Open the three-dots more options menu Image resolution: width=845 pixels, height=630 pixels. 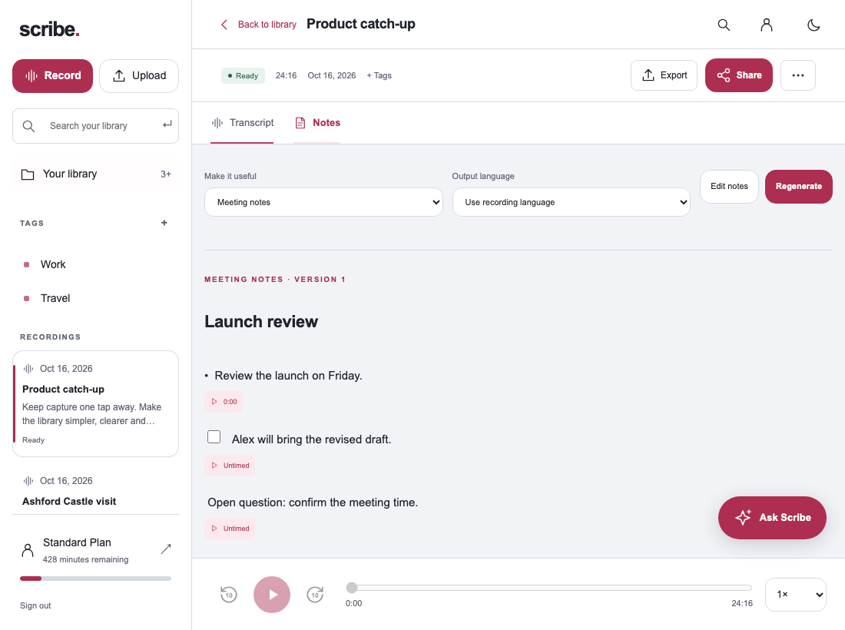[x=798, y=75]
